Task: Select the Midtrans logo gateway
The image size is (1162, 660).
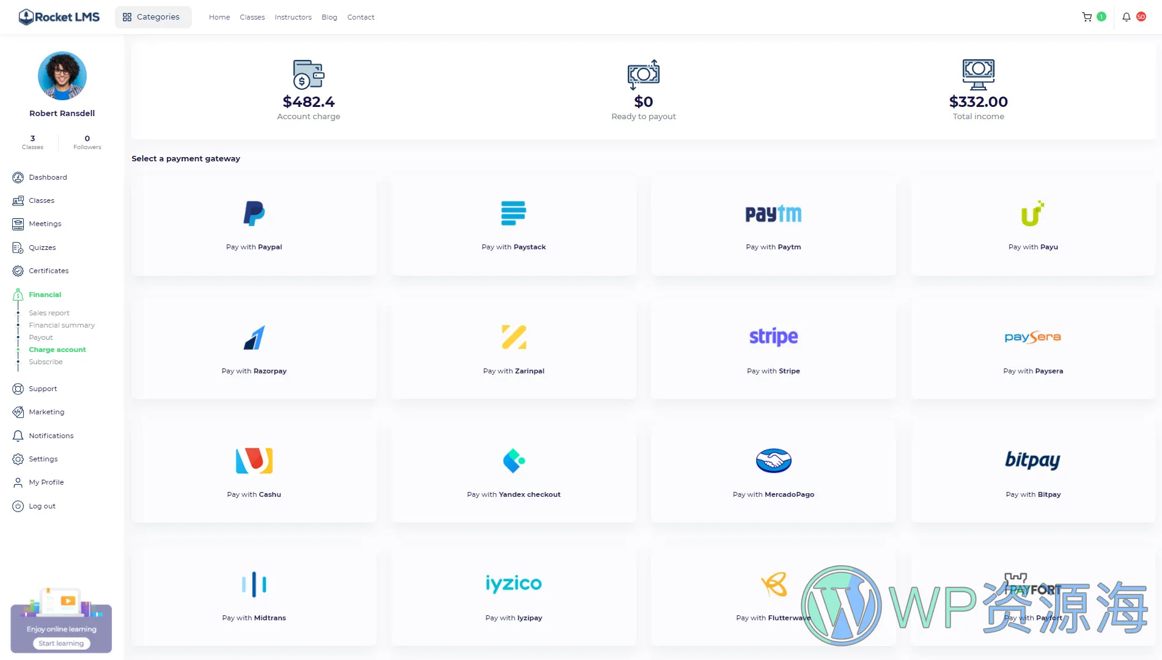Action: [x=254, y=584]
